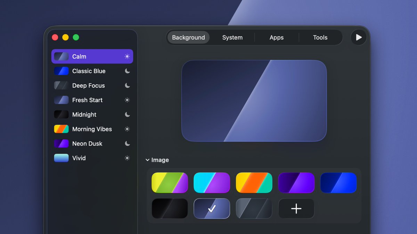This screenshot has height=234, width=417.
Task: Click the orange and teal gradient swatch
Action: (x=254, y=182)
